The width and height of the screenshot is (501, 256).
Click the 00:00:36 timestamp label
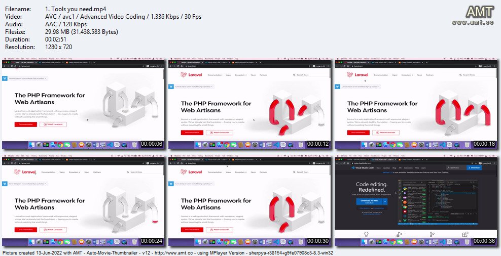coord(485,241)
